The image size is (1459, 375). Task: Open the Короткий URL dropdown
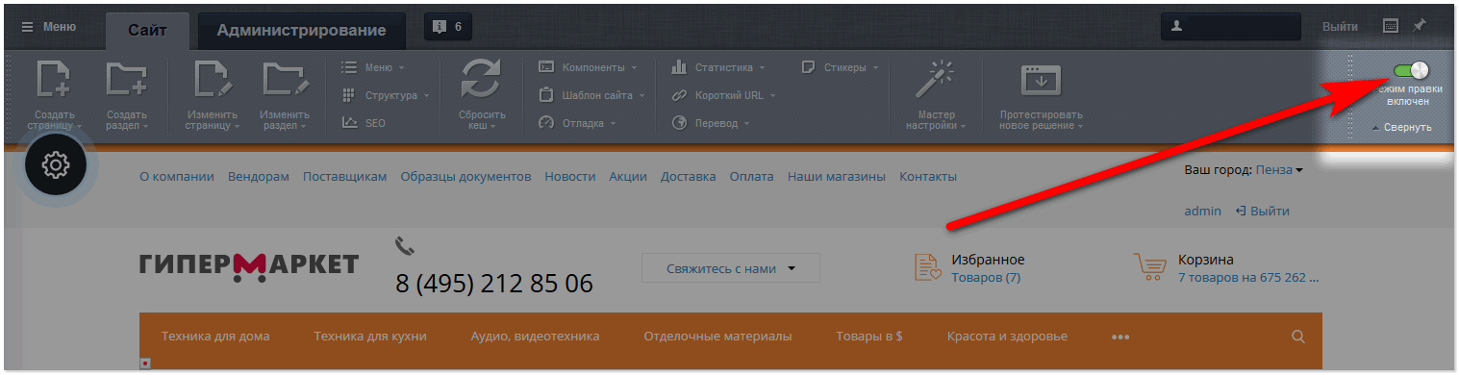722,95
